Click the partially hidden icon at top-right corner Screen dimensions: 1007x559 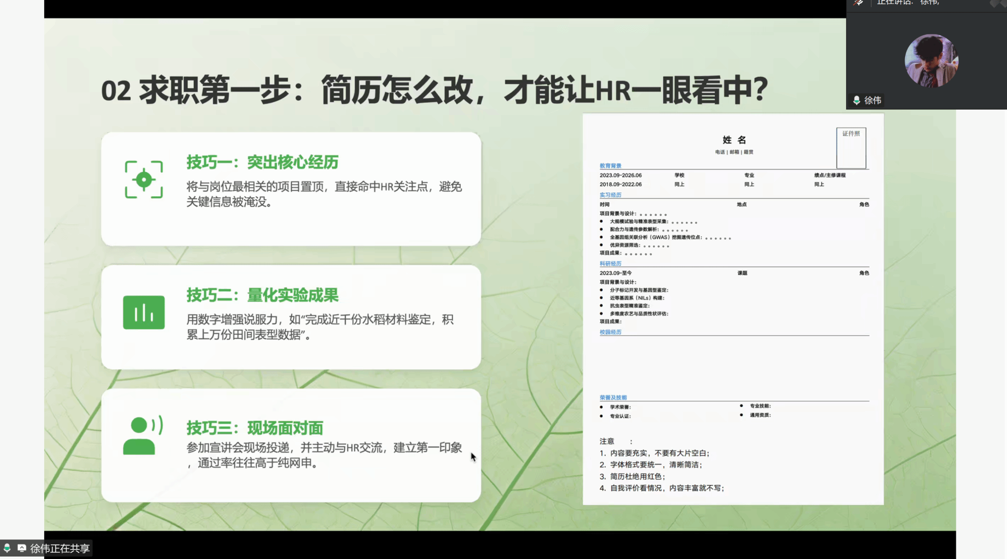[x=998, y=3]
